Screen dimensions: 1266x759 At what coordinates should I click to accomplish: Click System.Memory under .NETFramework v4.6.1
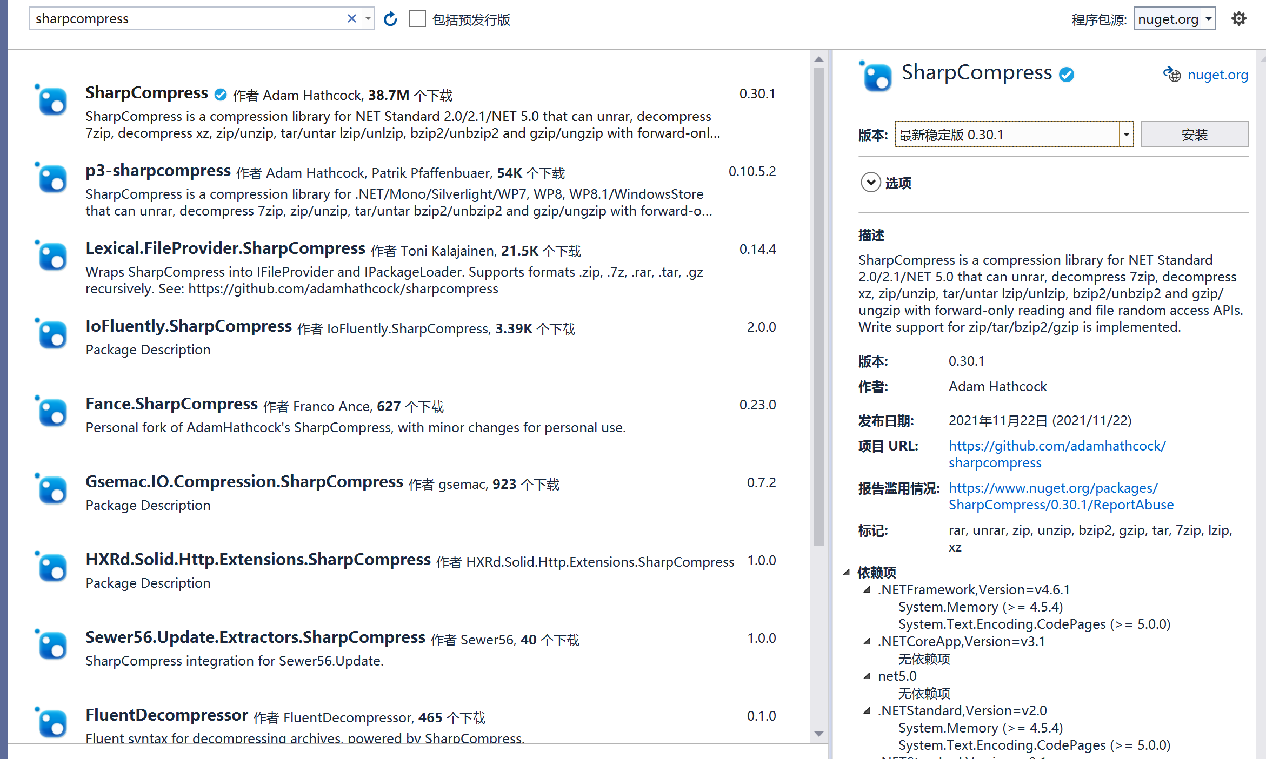click(980, 607)
